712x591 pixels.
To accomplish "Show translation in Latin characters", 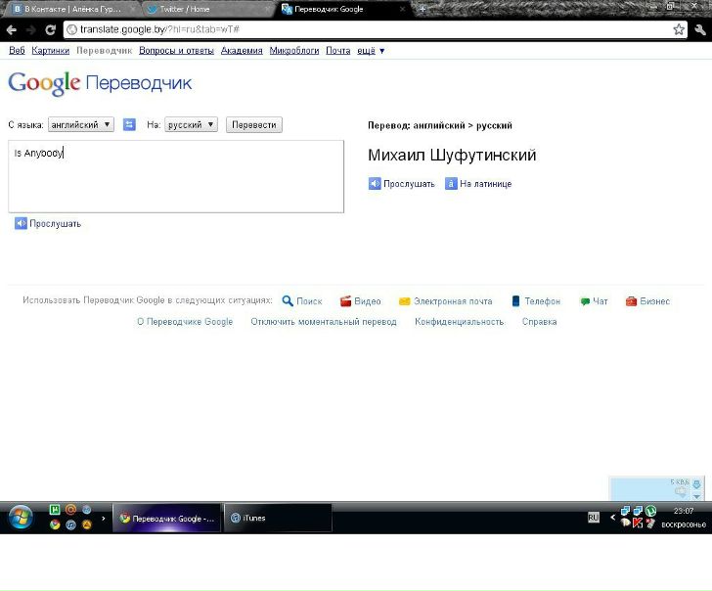I will coord(478,184).
